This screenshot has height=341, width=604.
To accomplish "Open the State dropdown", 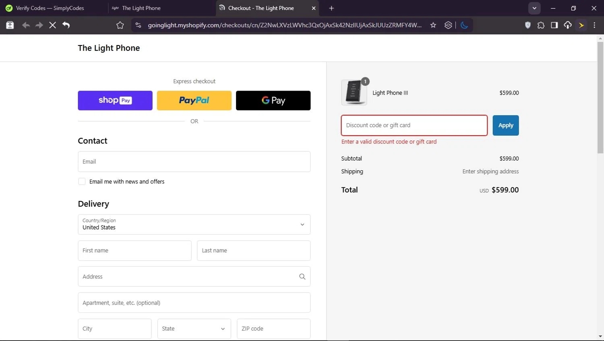I will (194, 329).
